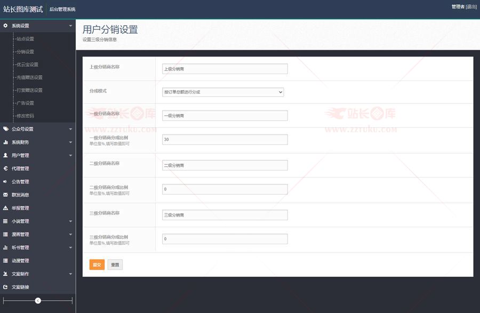Open the 分成模式 dropdown list
The height and width of the screenshot is (313, 480).
(x=223, y=92)
